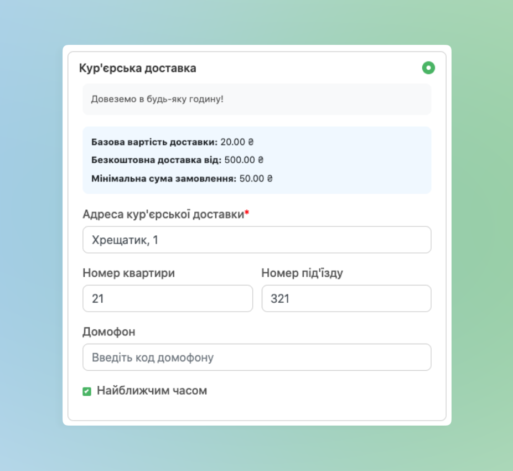Image resolution: width=513 pixels, height=471 pixels.
Task: Uncheck the Найближчим часом checkbox
Action: coord(87,392)
